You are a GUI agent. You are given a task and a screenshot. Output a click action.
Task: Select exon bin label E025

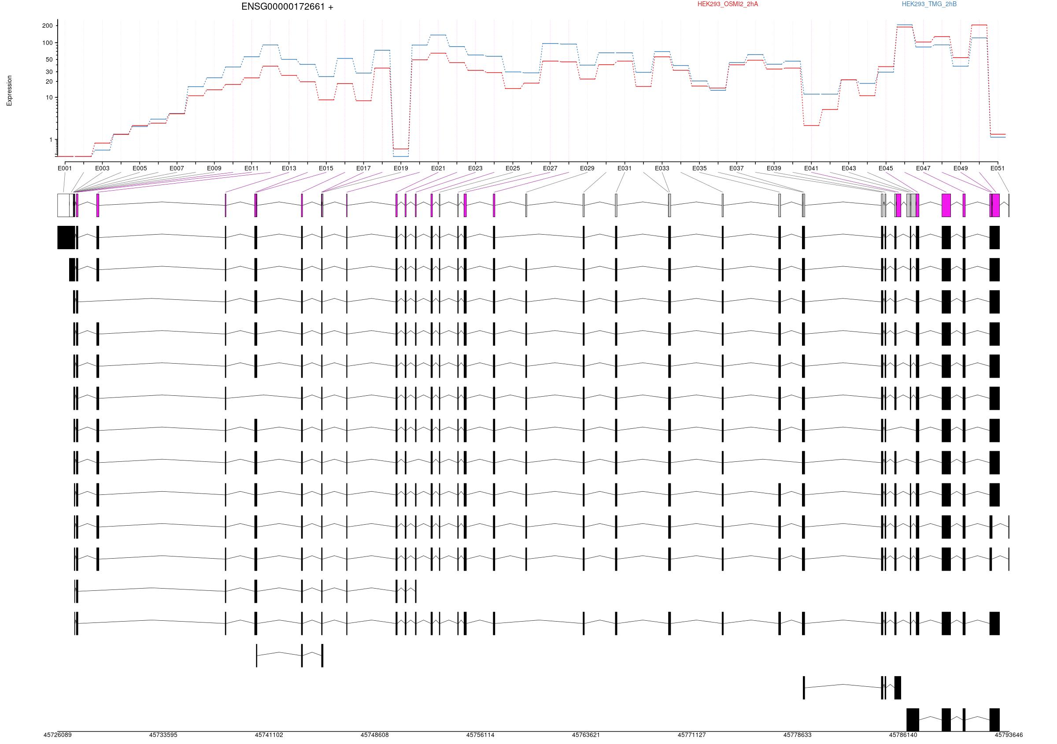(x=513, y=169)
